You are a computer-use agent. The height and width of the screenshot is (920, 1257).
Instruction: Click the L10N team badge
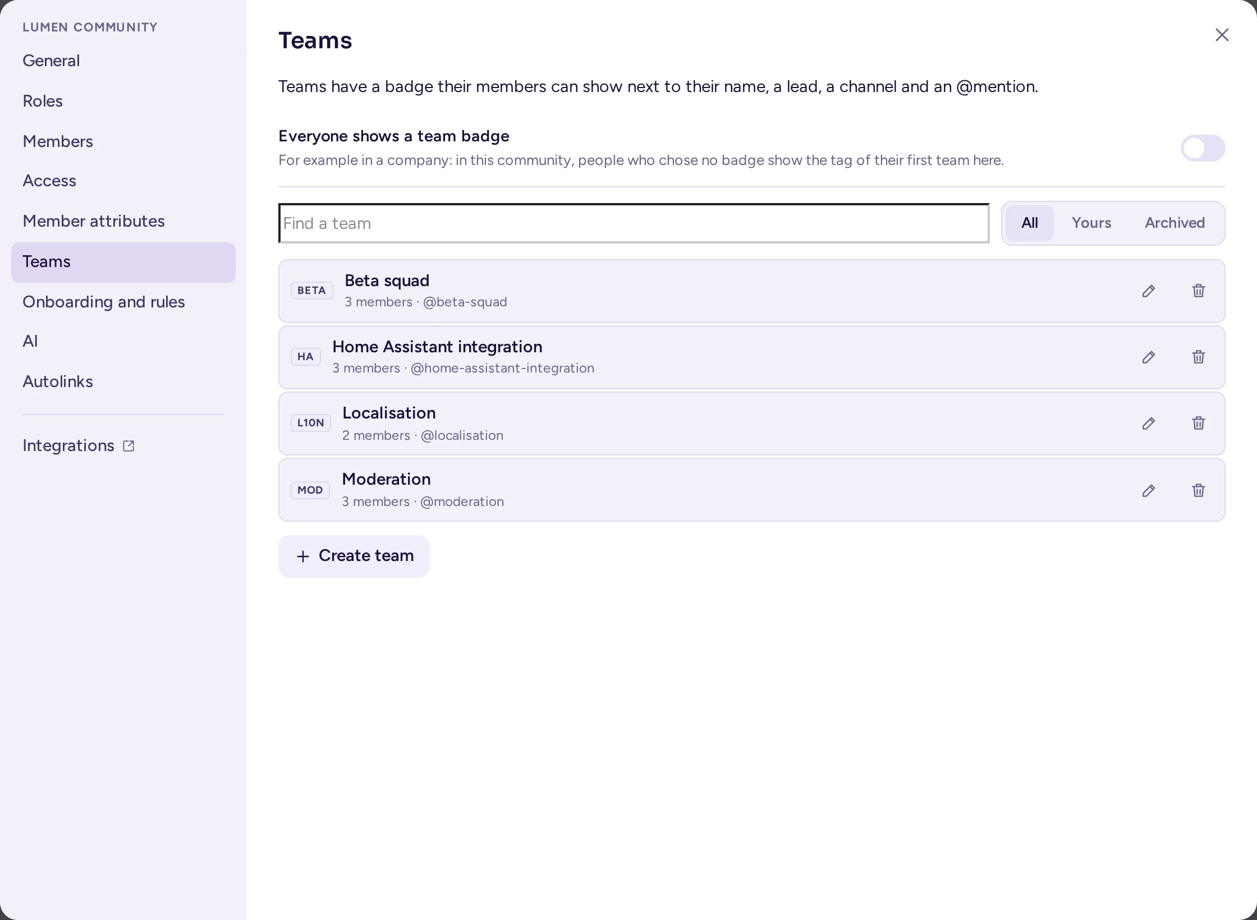click(x=311, y=423)
